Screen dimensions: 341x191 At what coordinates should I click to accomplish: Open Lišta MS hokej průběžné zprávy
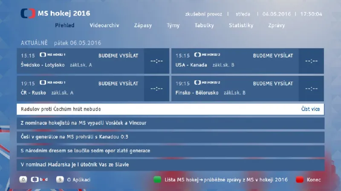point(226,180)
